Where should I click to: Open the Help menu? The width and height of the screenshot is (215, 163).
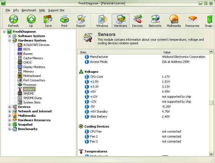coord(42,10)
